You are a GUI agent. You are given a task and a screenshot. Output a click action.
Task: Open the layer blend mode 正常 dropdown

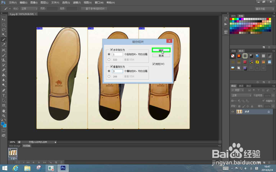[x=241, y=95]
